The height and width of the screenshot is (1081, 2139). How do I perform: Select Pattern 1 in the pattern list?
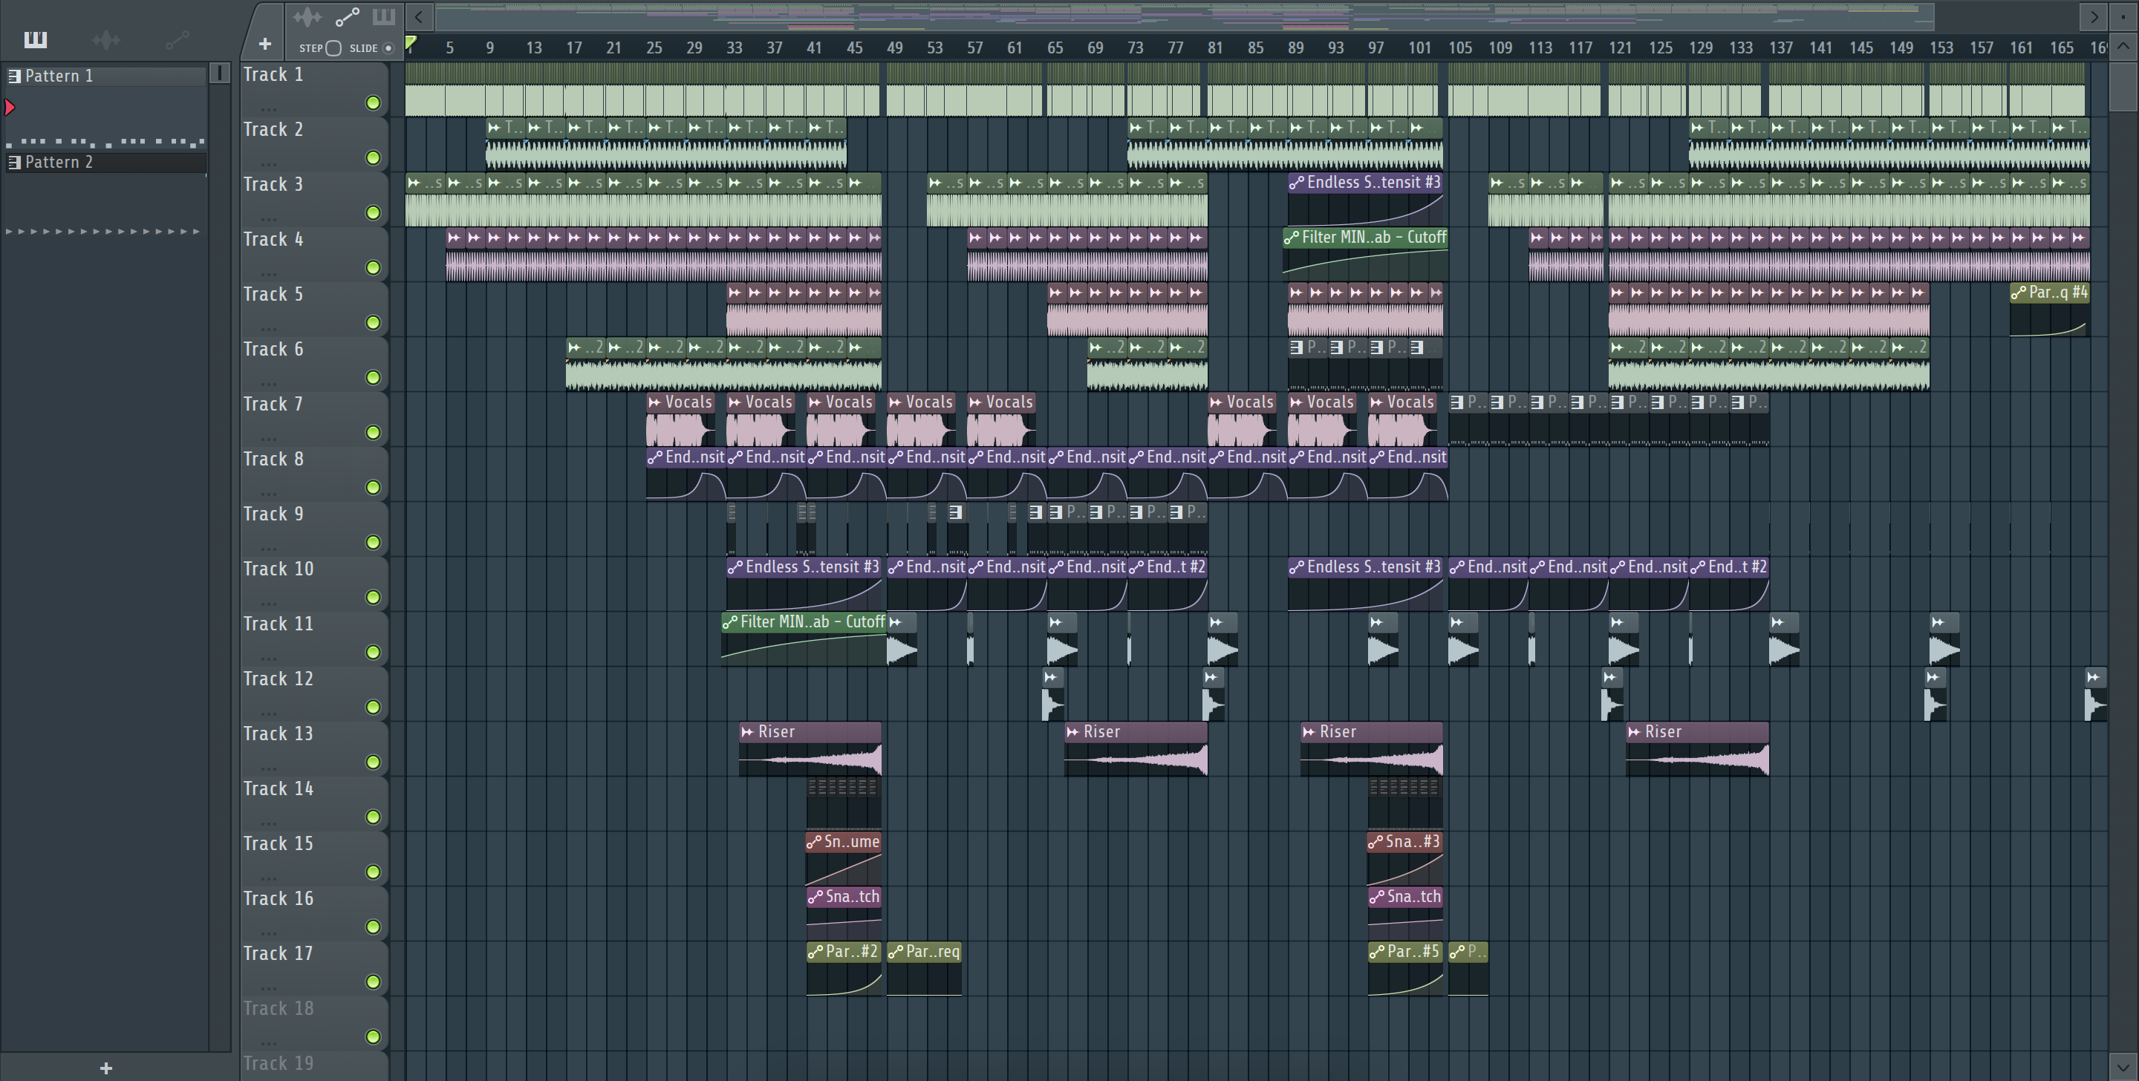[106, 76]
